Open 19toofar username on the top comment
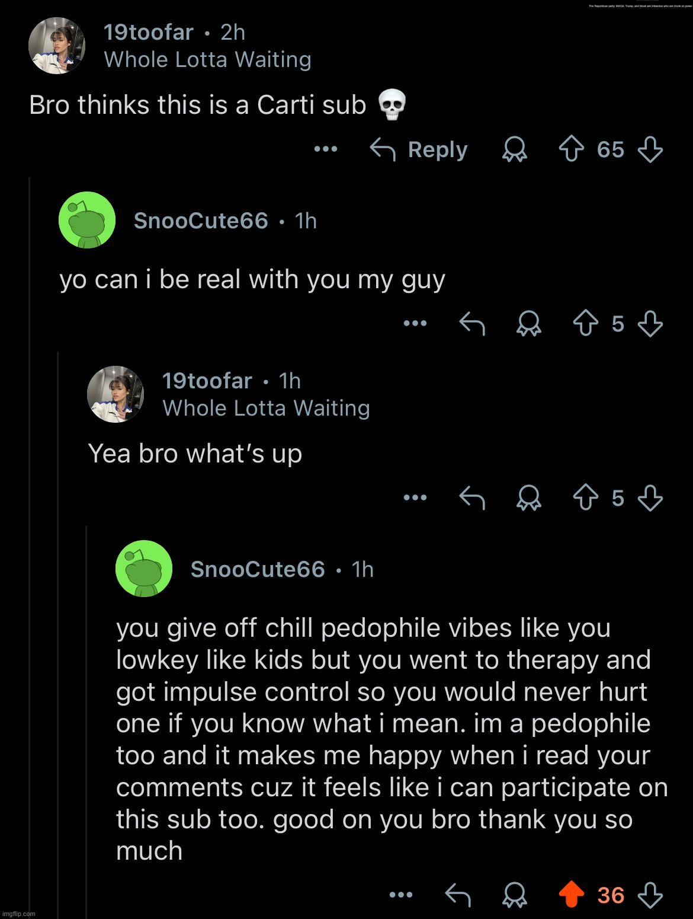 pos(149,32)
